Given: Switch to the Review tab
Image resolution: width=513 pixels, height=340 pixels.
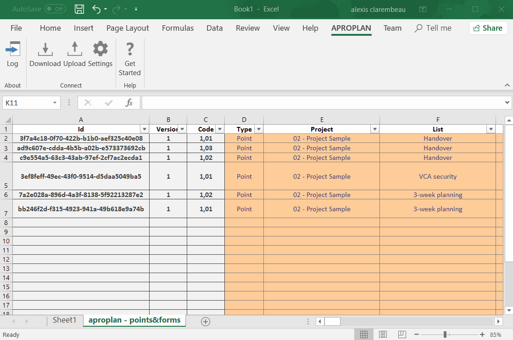Looking at the screenshot, I should pos(248,28).
